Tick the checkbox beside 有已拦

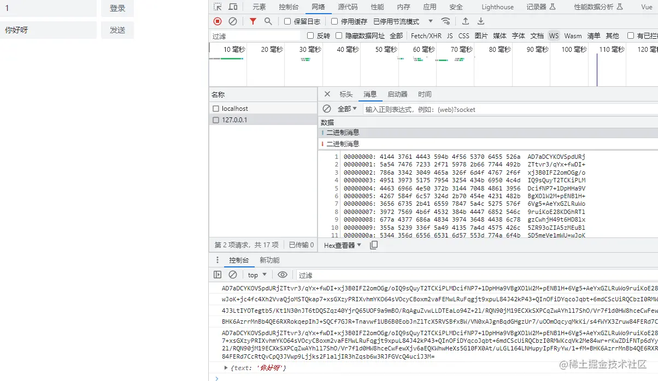631,35
